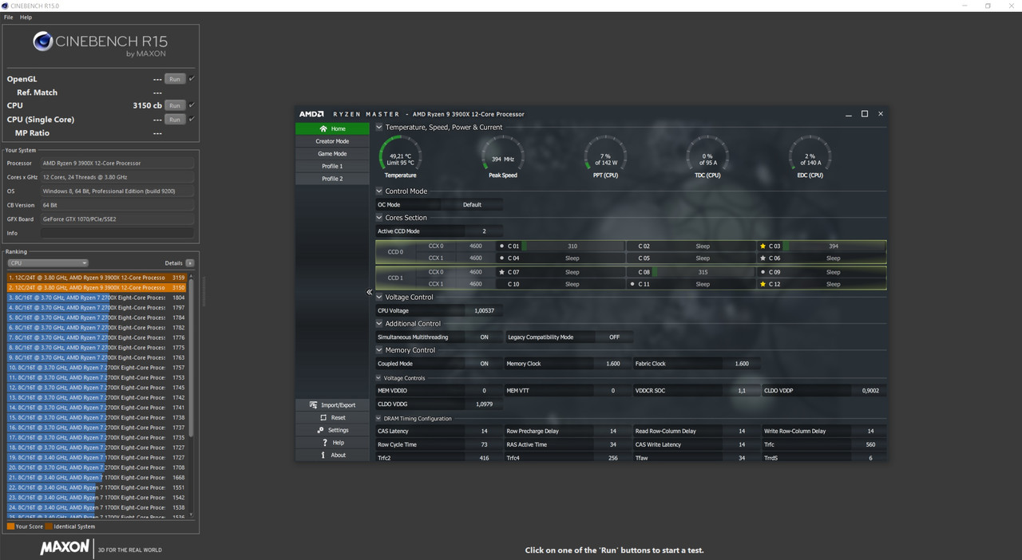This screenshot has height=560, width=1022.
Task: Run the CPU Single Core benchmark
Action: pos(175,120)
